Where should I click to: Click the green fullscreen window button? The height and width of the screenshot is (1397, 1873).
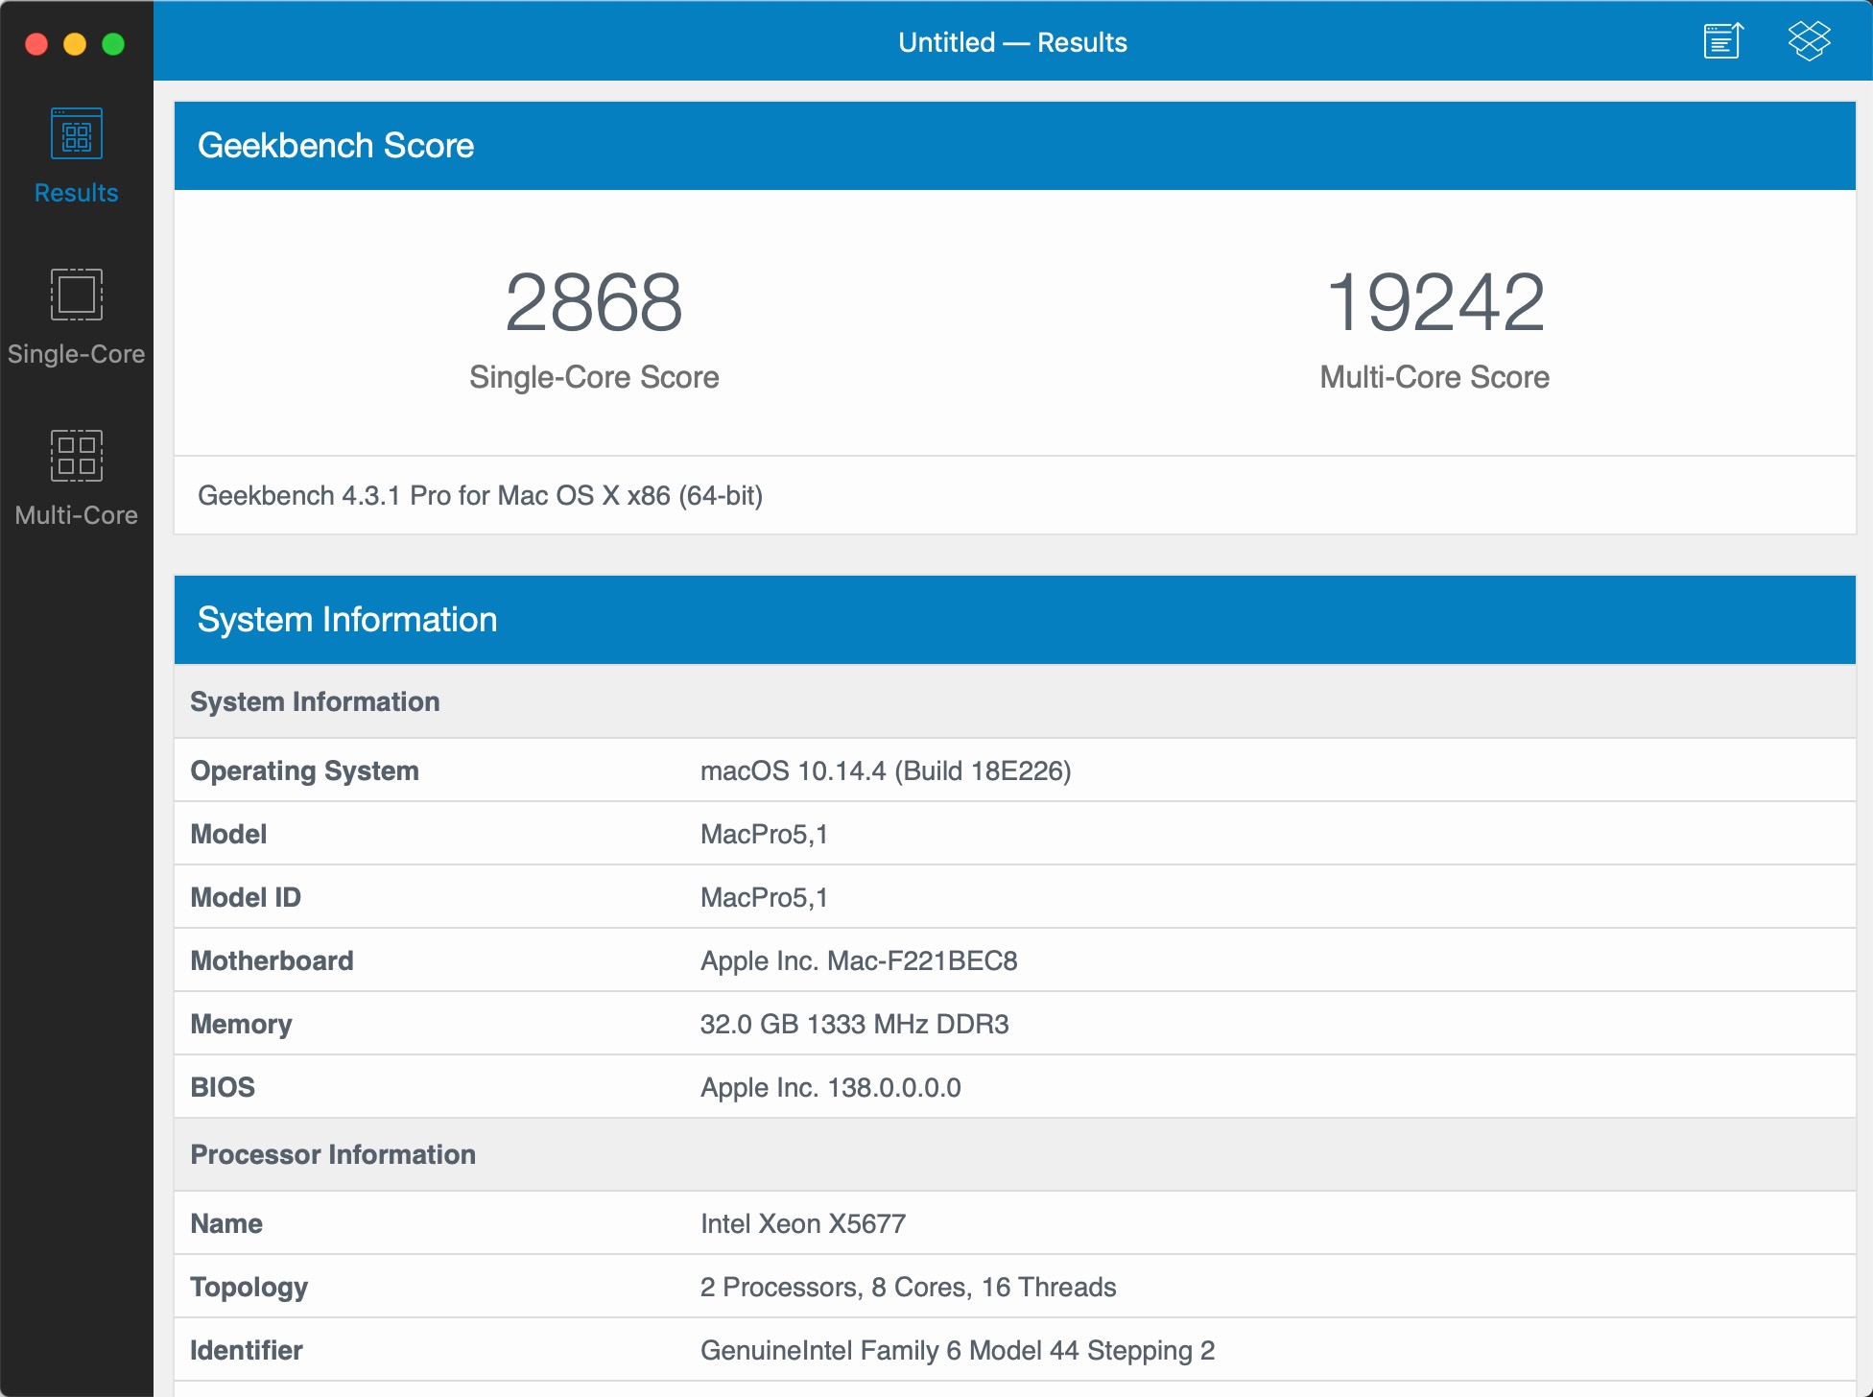coord(113,44)
